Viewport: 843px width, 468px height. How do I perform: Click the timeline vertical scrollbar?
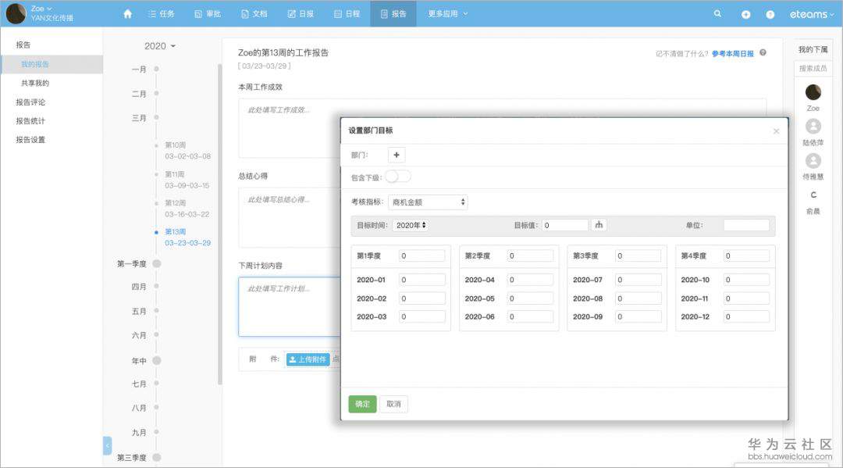(219, 224)
